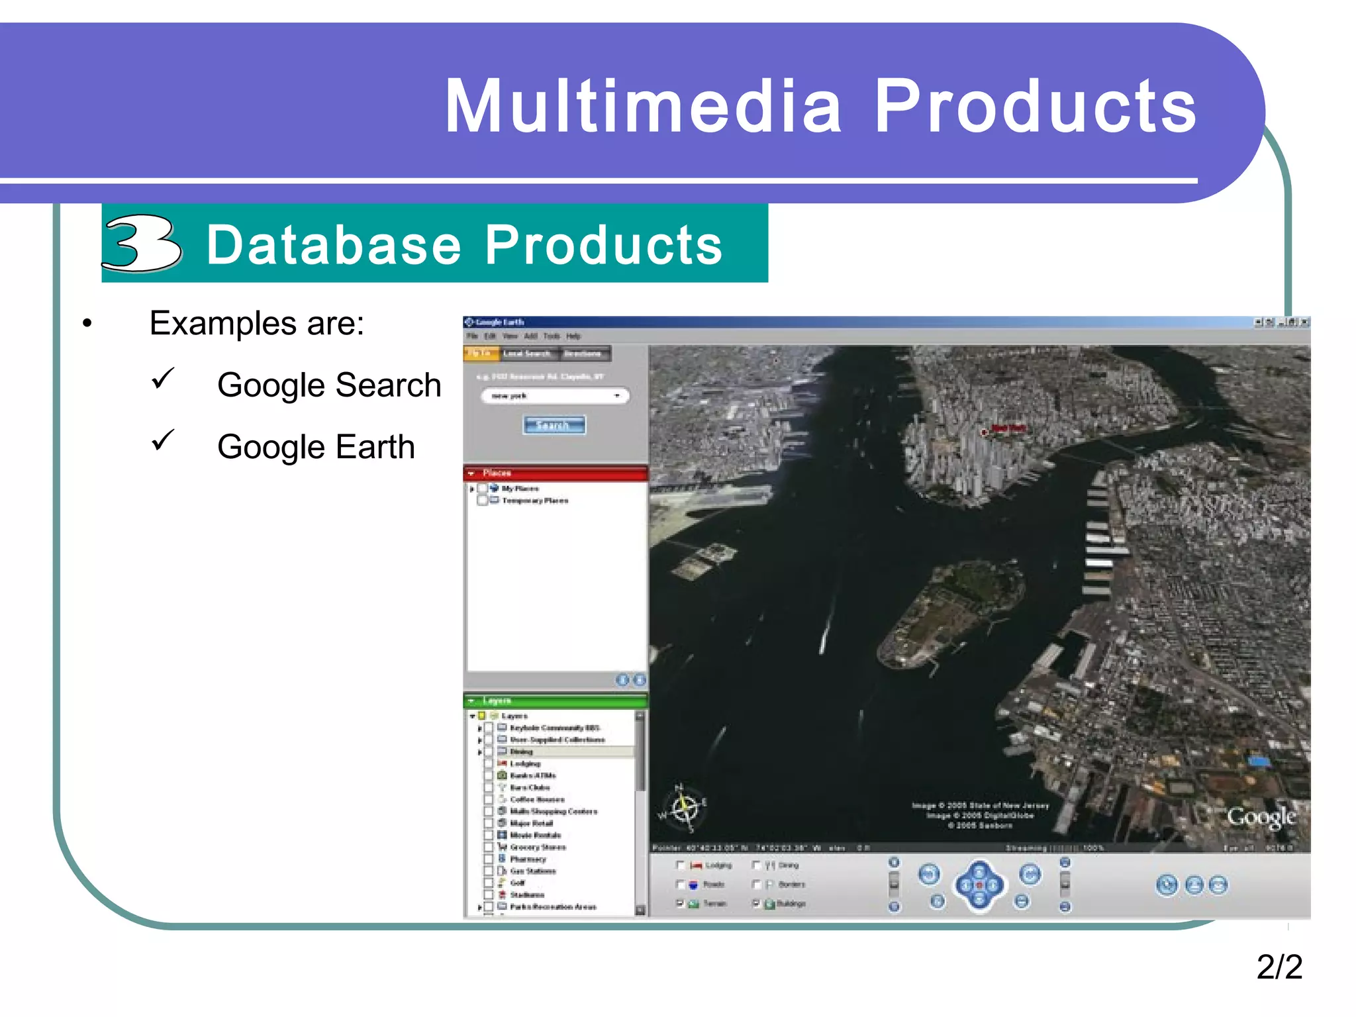Click the compass rose on the map
The height and width of the screenshot is (1017, 1356).
[685, 808]
